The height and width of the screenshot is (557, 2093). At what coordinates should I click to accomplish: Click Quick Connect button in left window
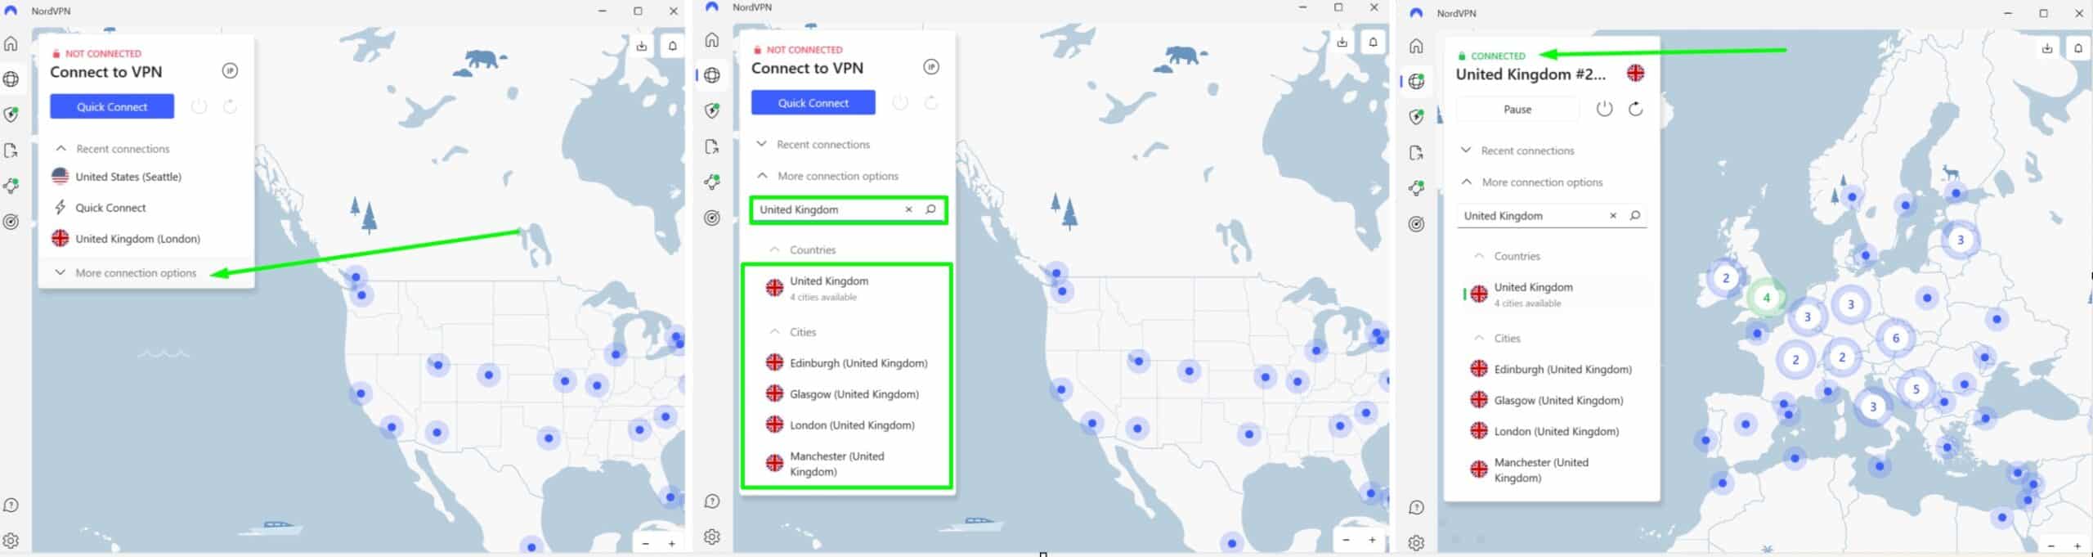112,106
